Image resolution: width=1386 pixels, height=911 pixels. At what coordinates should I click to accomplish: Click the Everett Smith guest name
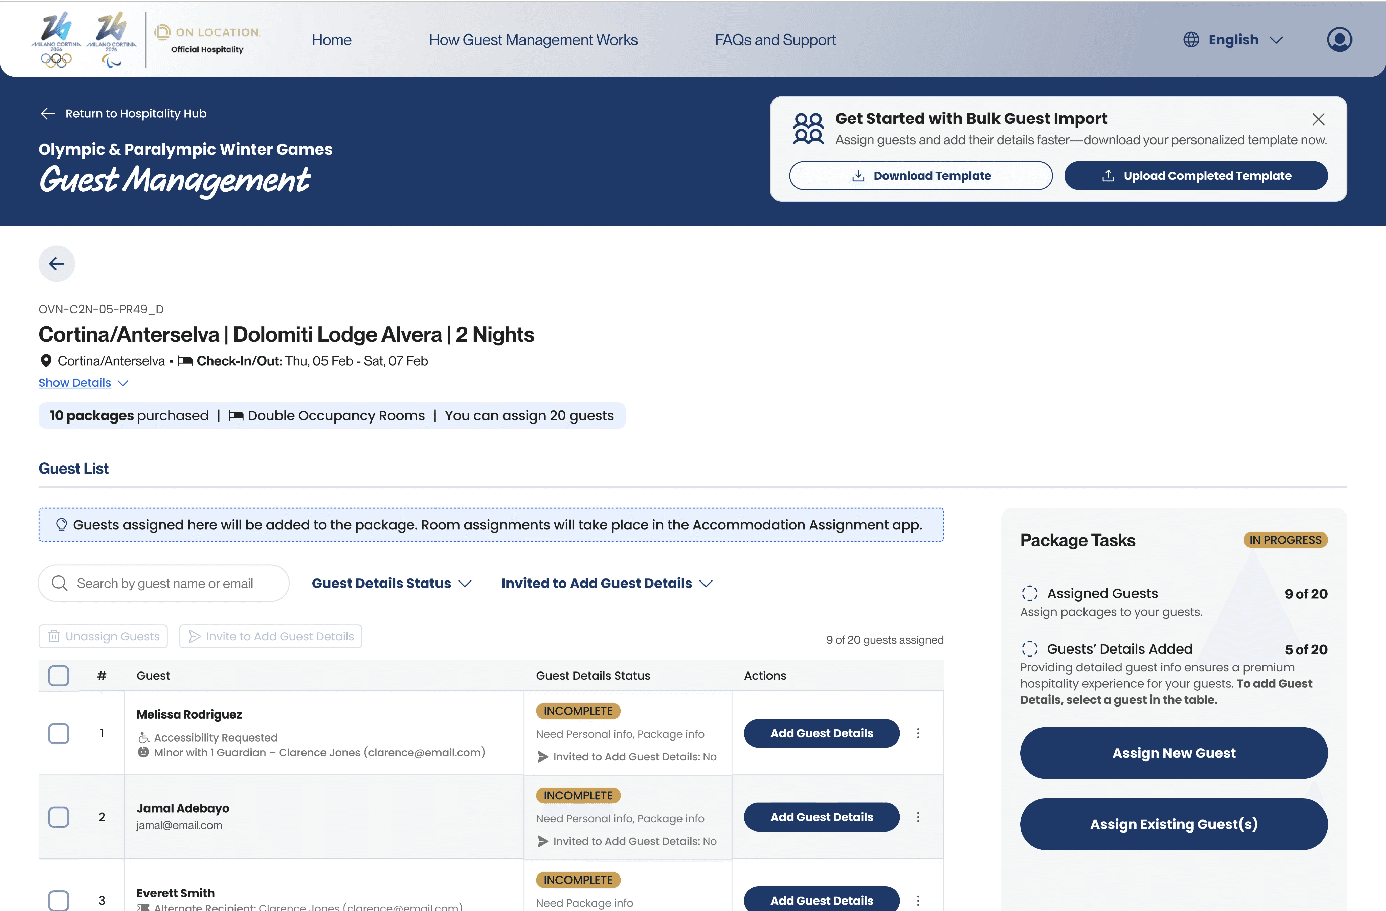pos(175,893)
